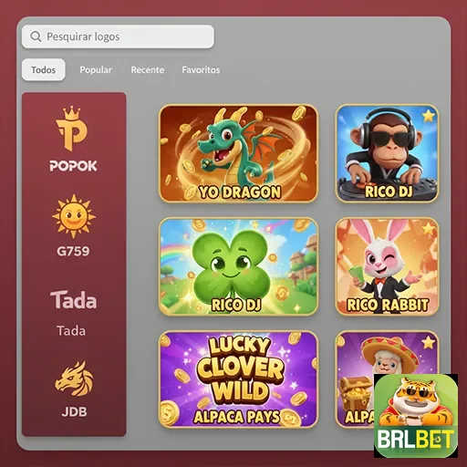Open the Yo Dragon game thumbnail

pyautogui.click(x=238, y=153)
